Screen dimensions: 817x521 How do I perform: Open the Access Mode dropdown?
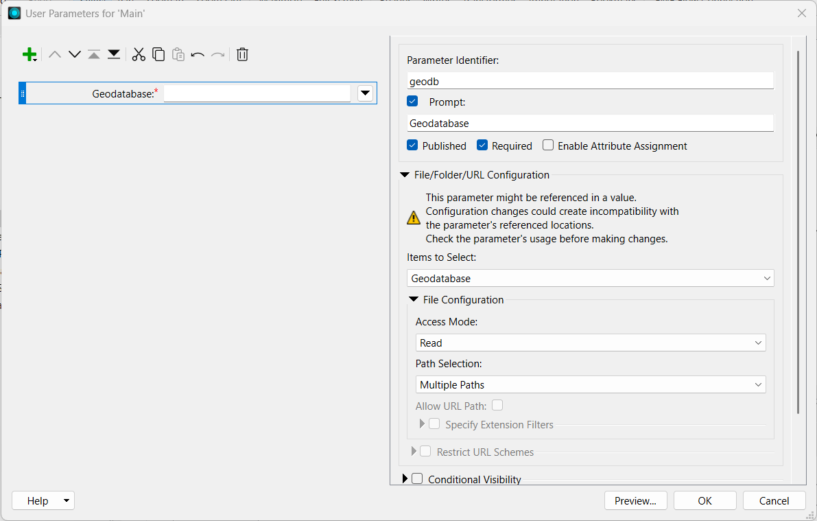590,343
